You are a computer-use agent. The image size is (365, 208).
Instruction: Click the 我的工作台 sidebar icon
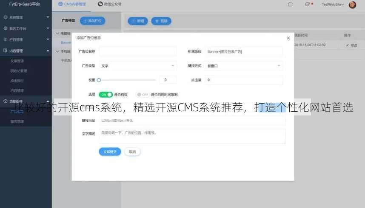[x=6, y=28]
